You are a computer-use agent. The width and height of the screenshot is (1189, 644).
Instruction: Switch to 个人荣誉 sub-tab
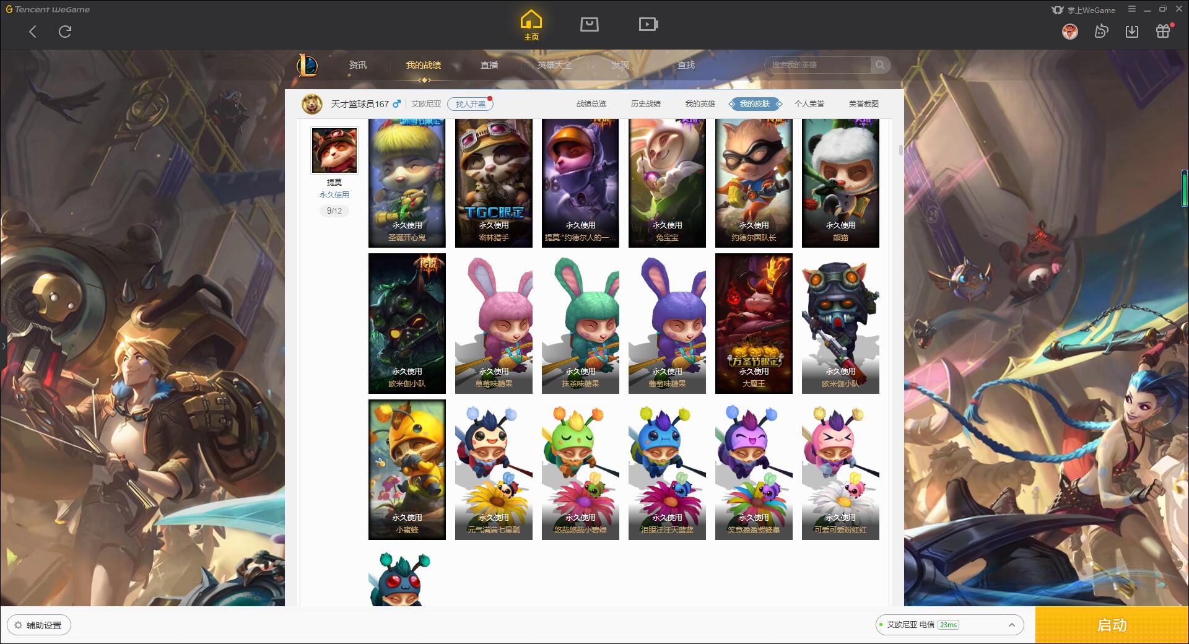pyautogui.click(x=809, y=104)
